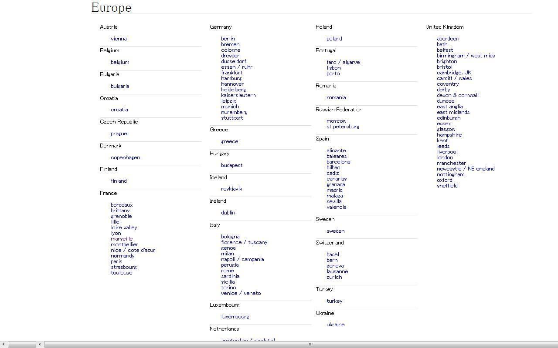Go to the barcelona link
The image size is (558, 348).
click(x=338, y=162)
